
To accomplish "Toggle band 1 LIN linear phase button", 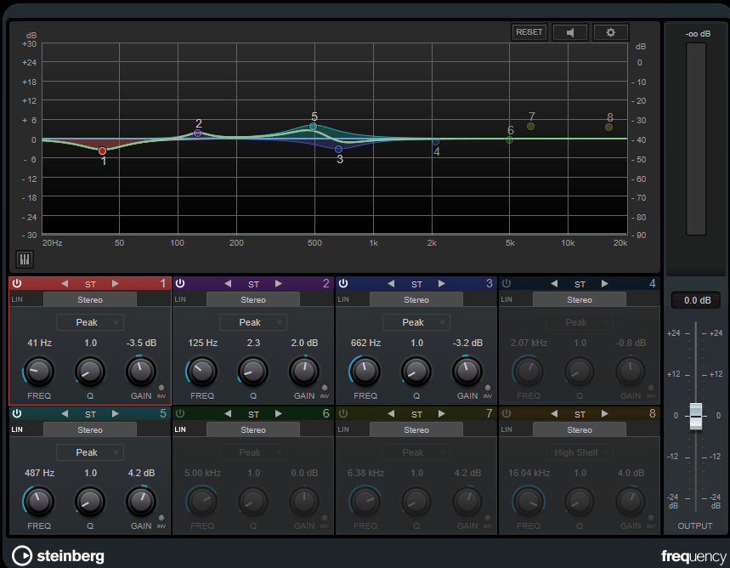I will pyautogui.click(x=17, y=299).
